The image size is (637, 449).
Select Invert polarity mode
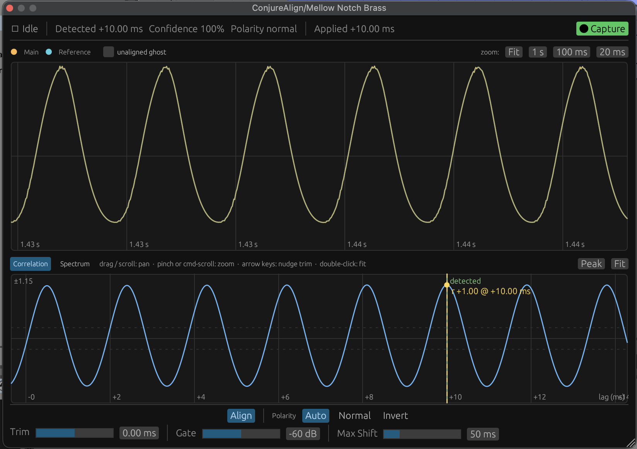[395, 415]
